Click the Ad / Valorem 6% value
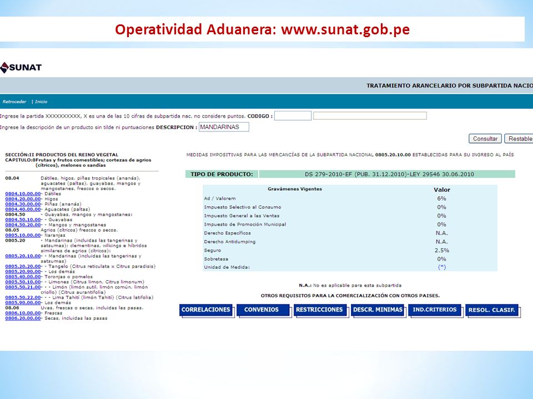533x399 pixels. point(441,198)
